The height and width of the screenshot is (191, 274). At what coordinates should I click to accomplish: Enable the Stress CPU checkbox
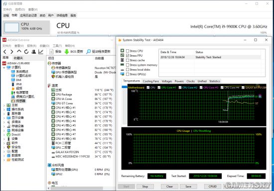128,51
